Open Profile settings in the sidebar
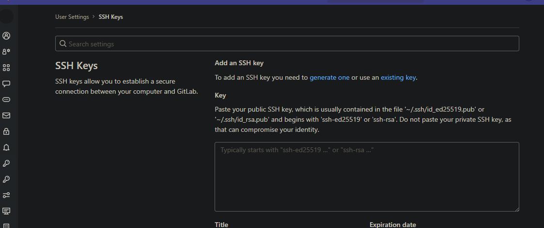The width and height of the screenshot is (544, 228). (6, 36)
